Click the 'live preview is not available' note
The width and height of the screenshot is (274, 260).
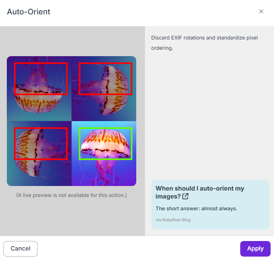71,195
